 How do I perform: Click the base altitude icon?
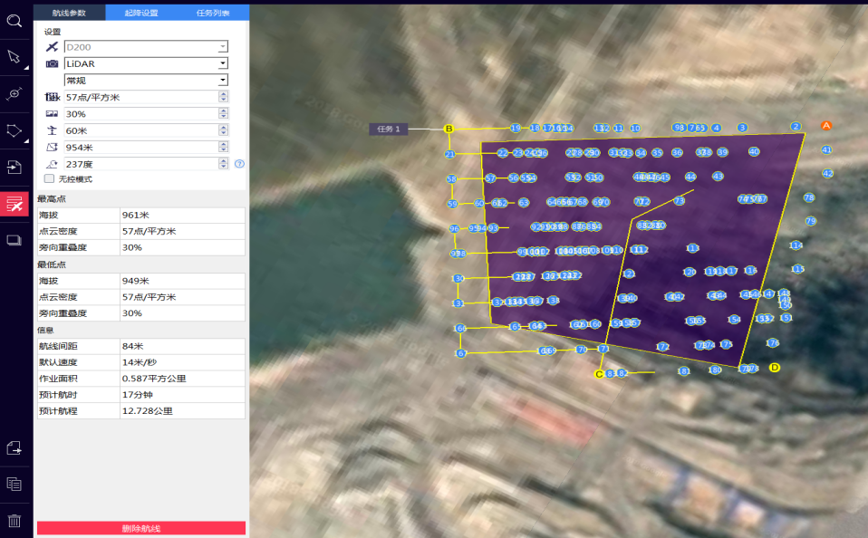coord(52,148)
